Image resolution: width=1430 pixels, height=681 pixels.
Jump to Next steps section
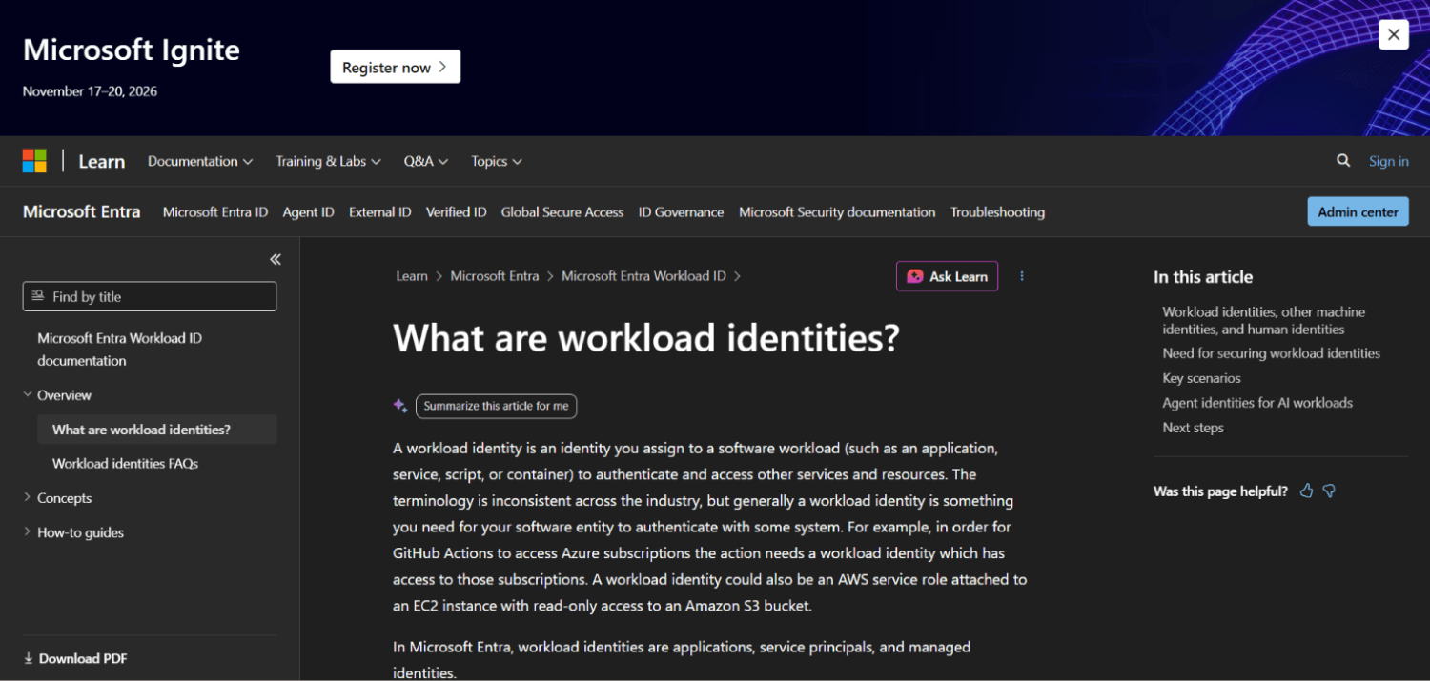(x=1193, y=428)
